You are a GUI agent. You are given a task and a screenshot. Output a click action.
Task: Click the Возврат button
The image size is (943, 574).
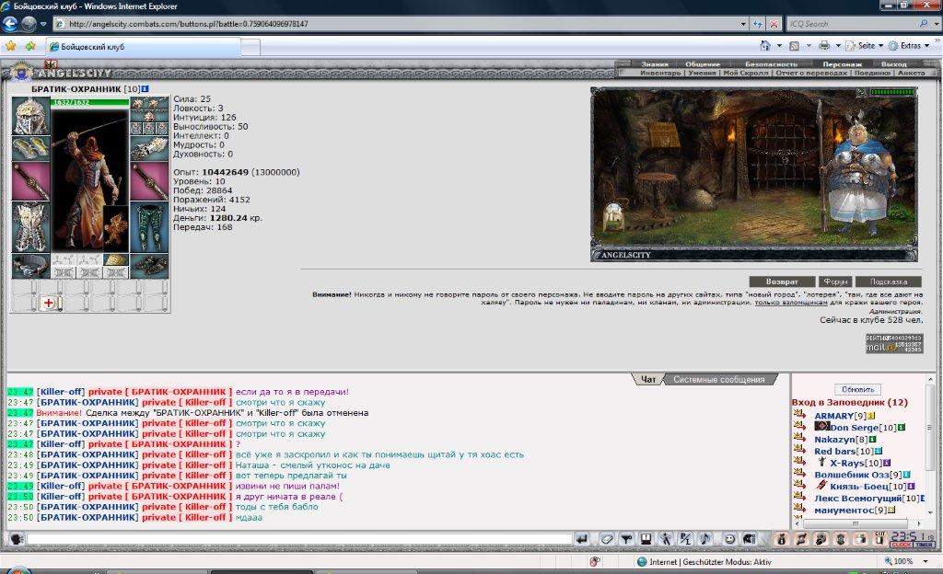tap(782, 281)
